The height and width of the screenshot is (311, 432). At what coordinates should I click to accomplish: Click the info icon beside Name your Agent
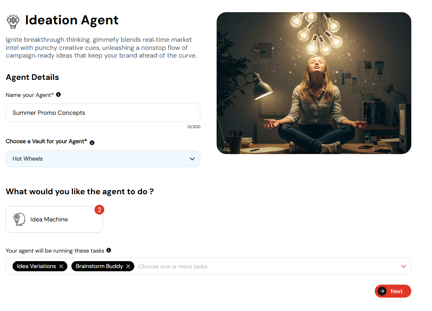click(x=58, y=94)
